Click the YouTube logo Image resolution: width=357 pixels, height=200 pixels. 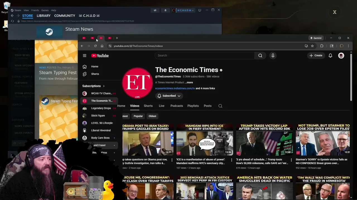click(100, 56)
